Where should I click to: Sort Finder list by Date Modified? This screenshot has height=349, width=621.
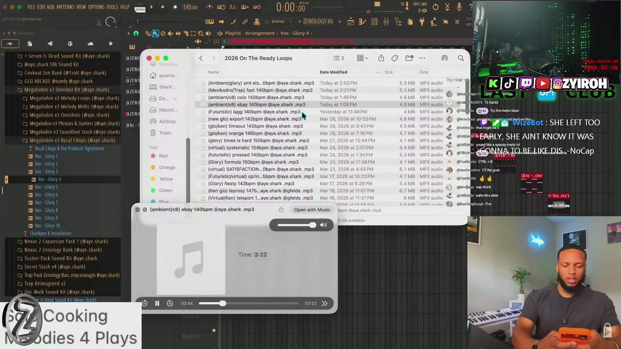(x=333, y=72)
